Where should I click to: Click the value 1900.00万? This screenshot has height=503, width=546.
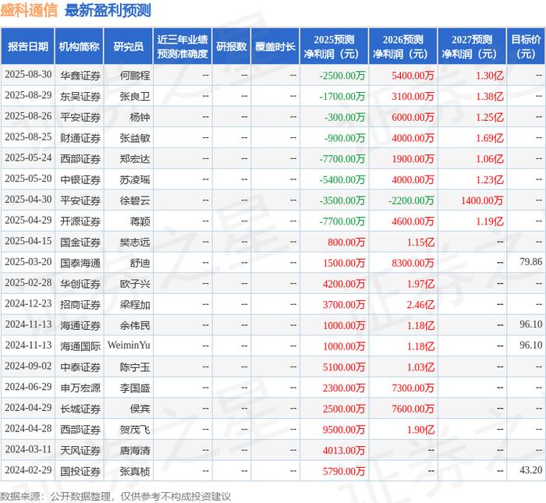click(x=413, y=159)
